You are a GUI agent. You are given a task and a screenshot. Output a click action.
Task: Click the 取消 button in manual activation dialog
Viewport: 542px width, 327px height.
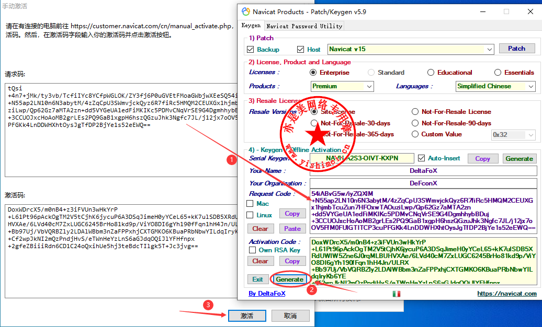[290, 316]
